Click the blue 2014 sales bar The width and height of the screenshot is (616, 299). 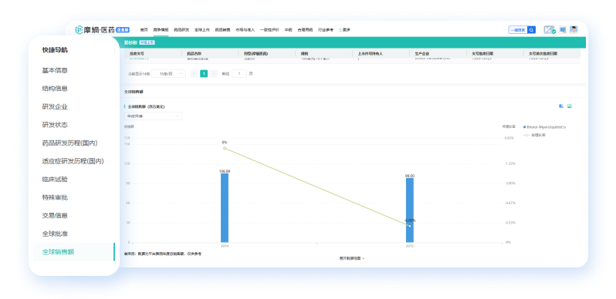tap(225, 208)
